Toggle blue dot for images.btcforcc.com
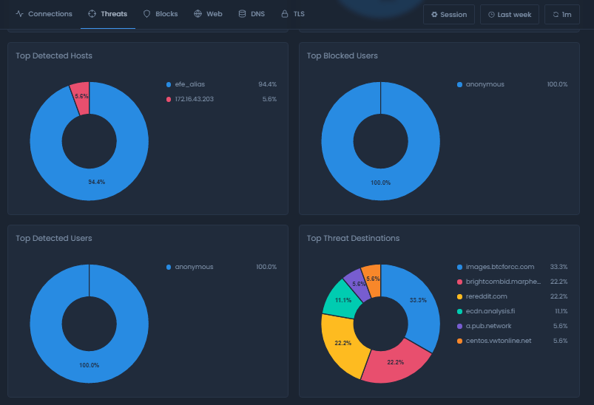This screenshot has height=405, width=594. (x=459, y=267)
